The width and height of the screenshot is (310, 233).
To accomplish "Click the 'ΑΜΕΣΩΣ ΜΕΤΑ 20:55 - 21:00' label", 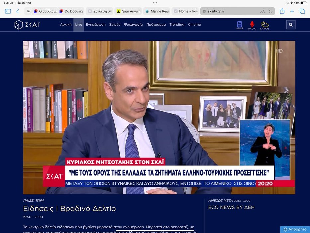I will pos(229,200).
